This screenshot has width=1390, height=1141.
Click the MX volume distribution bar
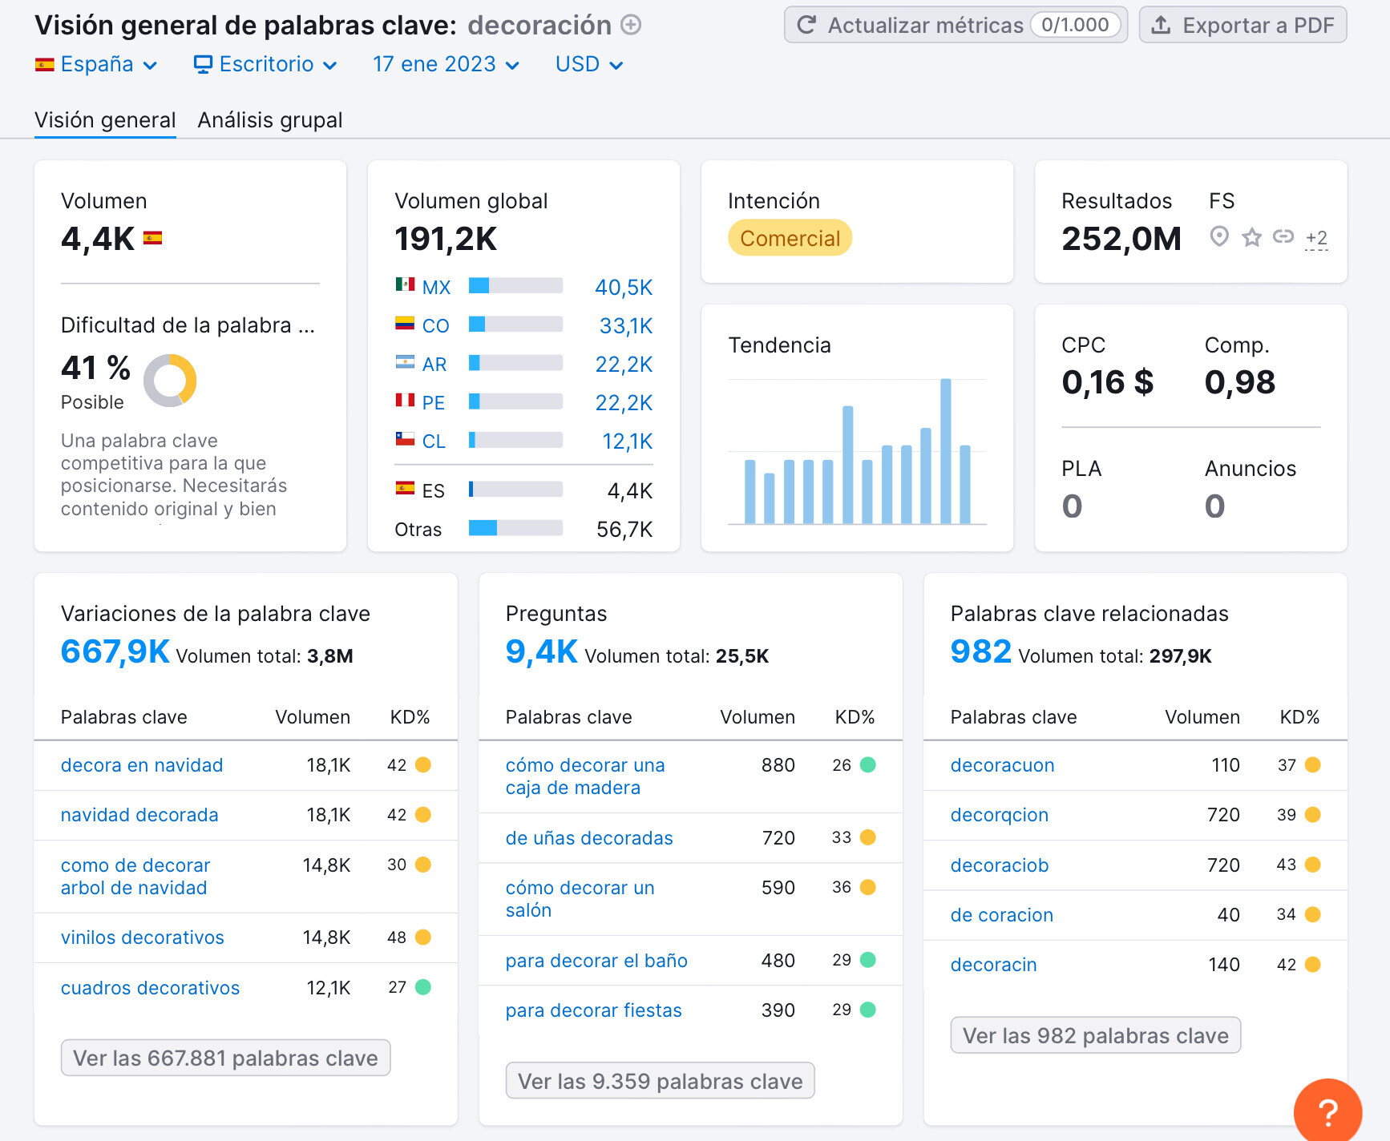[x=515, y=285]
